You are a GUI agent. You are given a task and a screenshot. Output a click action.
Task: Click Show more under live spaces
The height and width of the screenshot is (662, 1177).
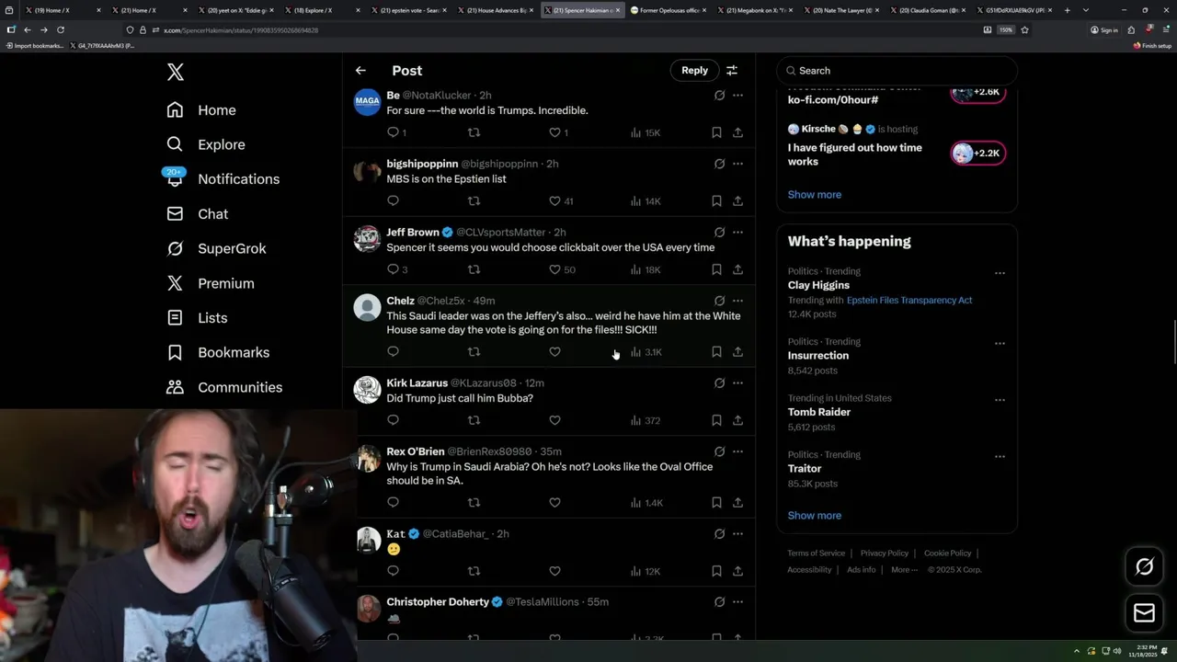click(814, 194)
